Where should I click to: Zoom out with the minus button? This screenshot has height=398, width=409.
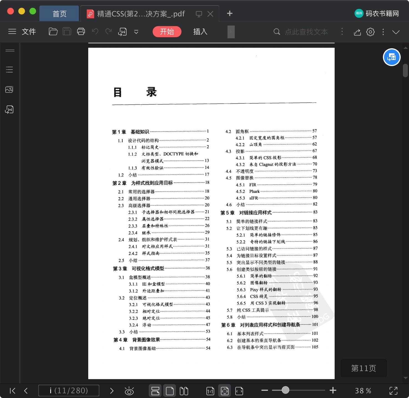pyautogui.click(x=264, y=390)
